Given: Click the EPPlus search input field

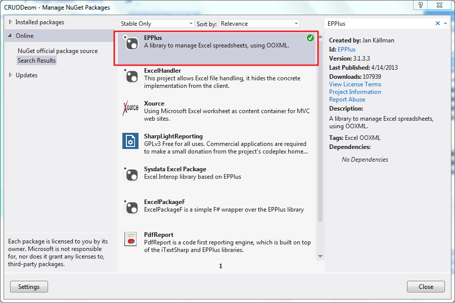Looking at the screenshot, I should [380, 24].
